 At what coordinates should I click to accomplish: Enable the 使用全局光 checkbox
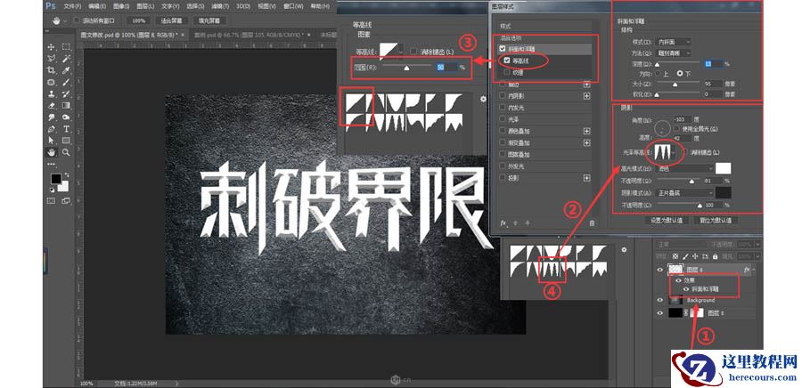pos(676,128)
